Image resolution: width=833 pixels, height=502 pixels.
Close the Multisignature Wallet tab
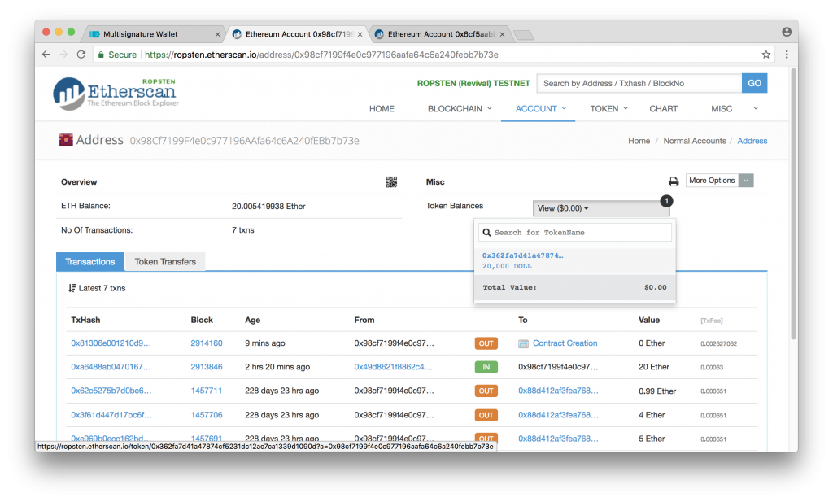coord(217,34)
